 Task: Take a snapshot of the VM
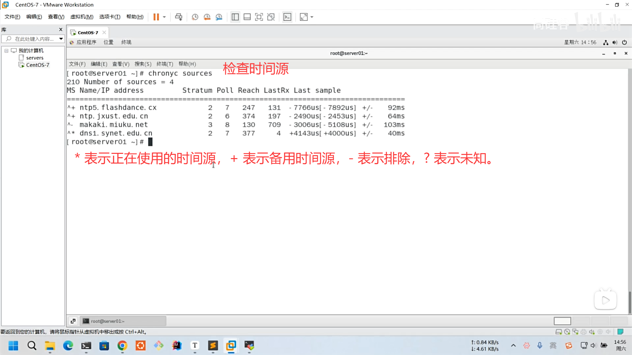coord(195,17)
